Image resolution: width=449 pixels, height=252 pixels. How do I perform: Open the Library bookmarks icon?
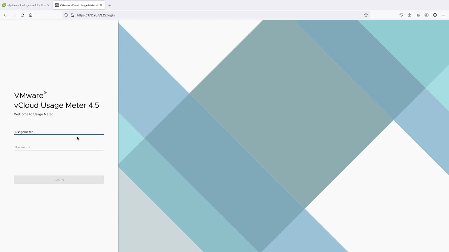(x=418, y=15)
